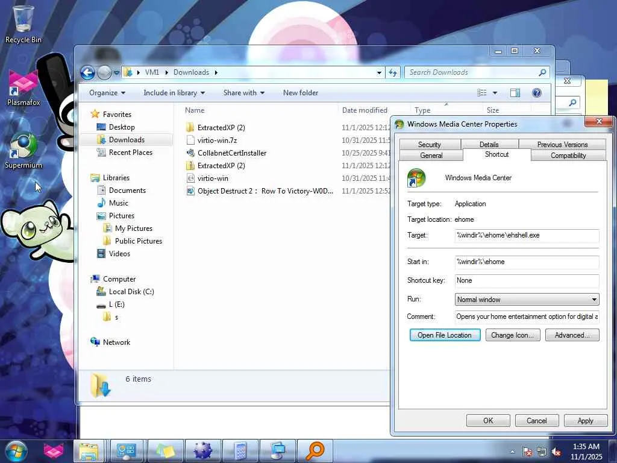
Task: Click OK in the Properties dialog
Action: 488,420
